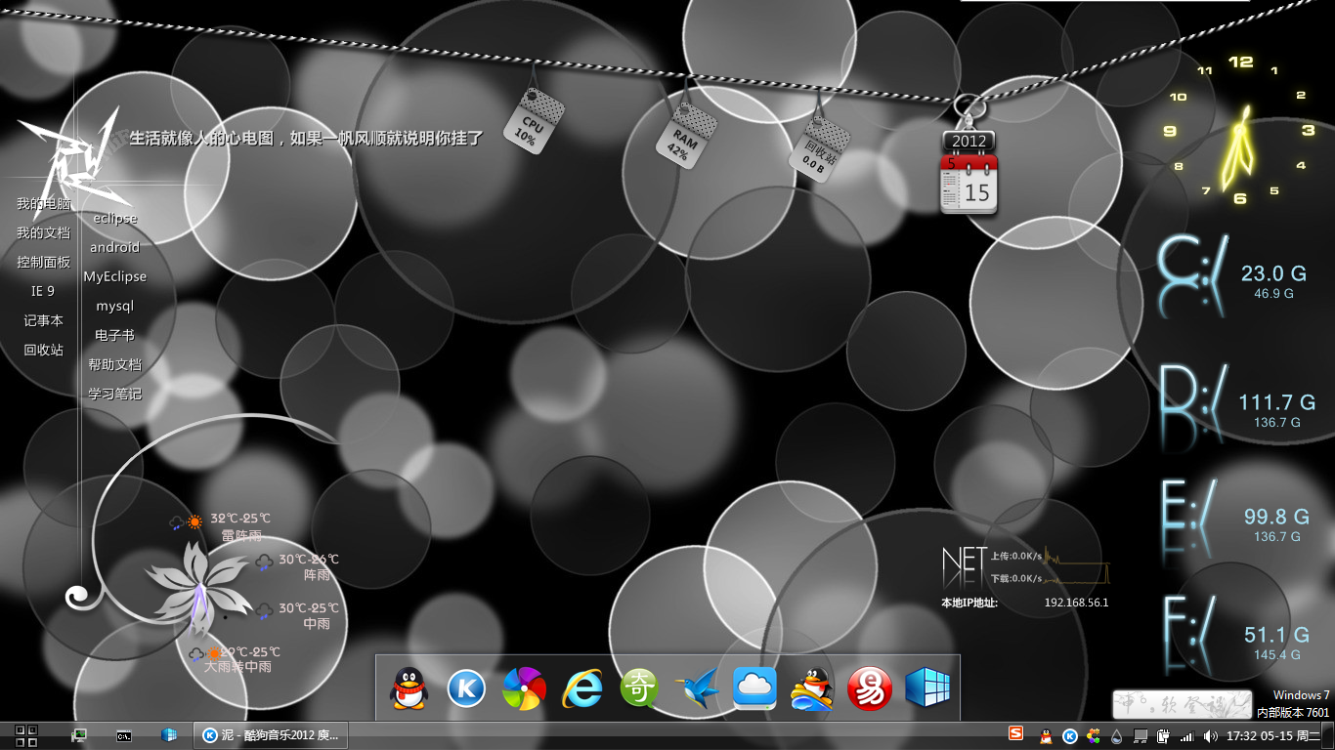Click the Sogou input method S tray icon
Viewport: 1335px width, 750px height.
(x=1016, y=733)
